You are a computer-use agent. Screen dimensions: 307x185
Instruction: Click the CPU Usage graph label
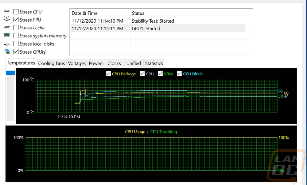(x=135, y=132)
